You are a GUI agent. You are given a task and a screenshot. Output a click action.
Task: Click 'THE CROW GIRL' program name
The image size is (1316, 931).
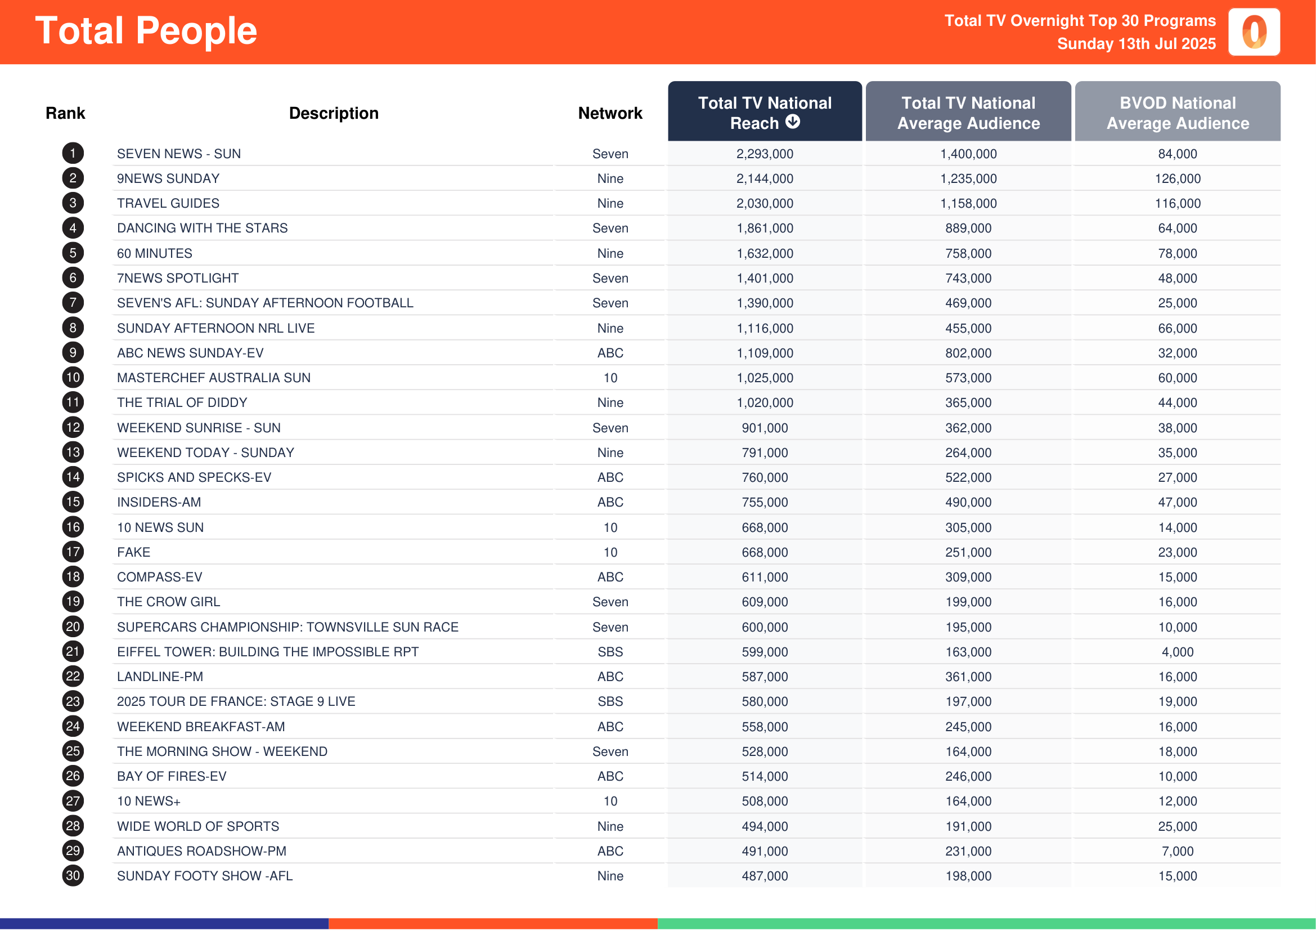(x=169, y=602)
